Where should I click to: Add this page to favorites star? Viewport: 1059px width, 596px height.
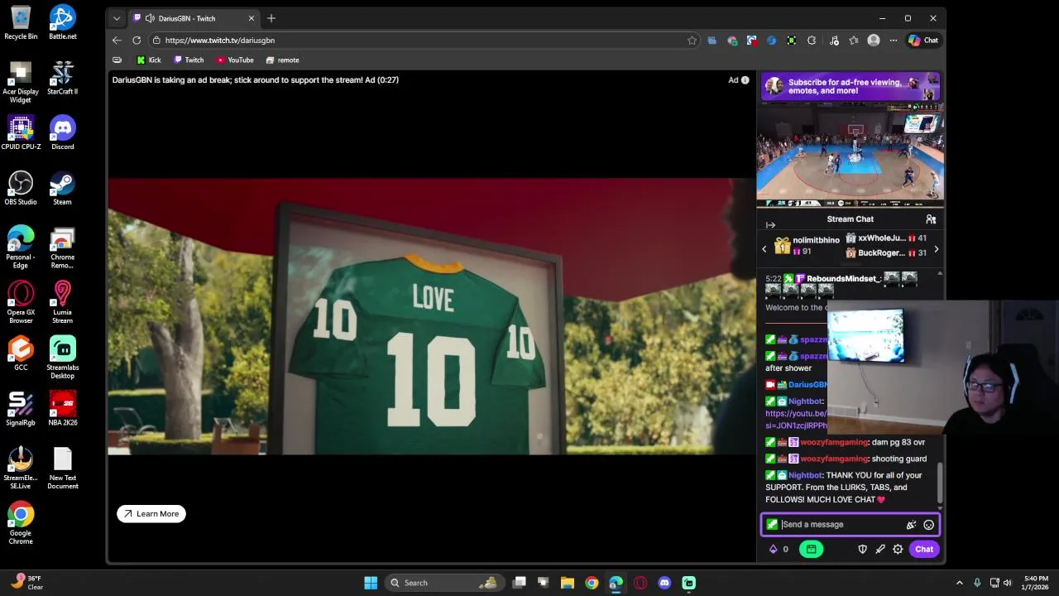coord(692,40)
